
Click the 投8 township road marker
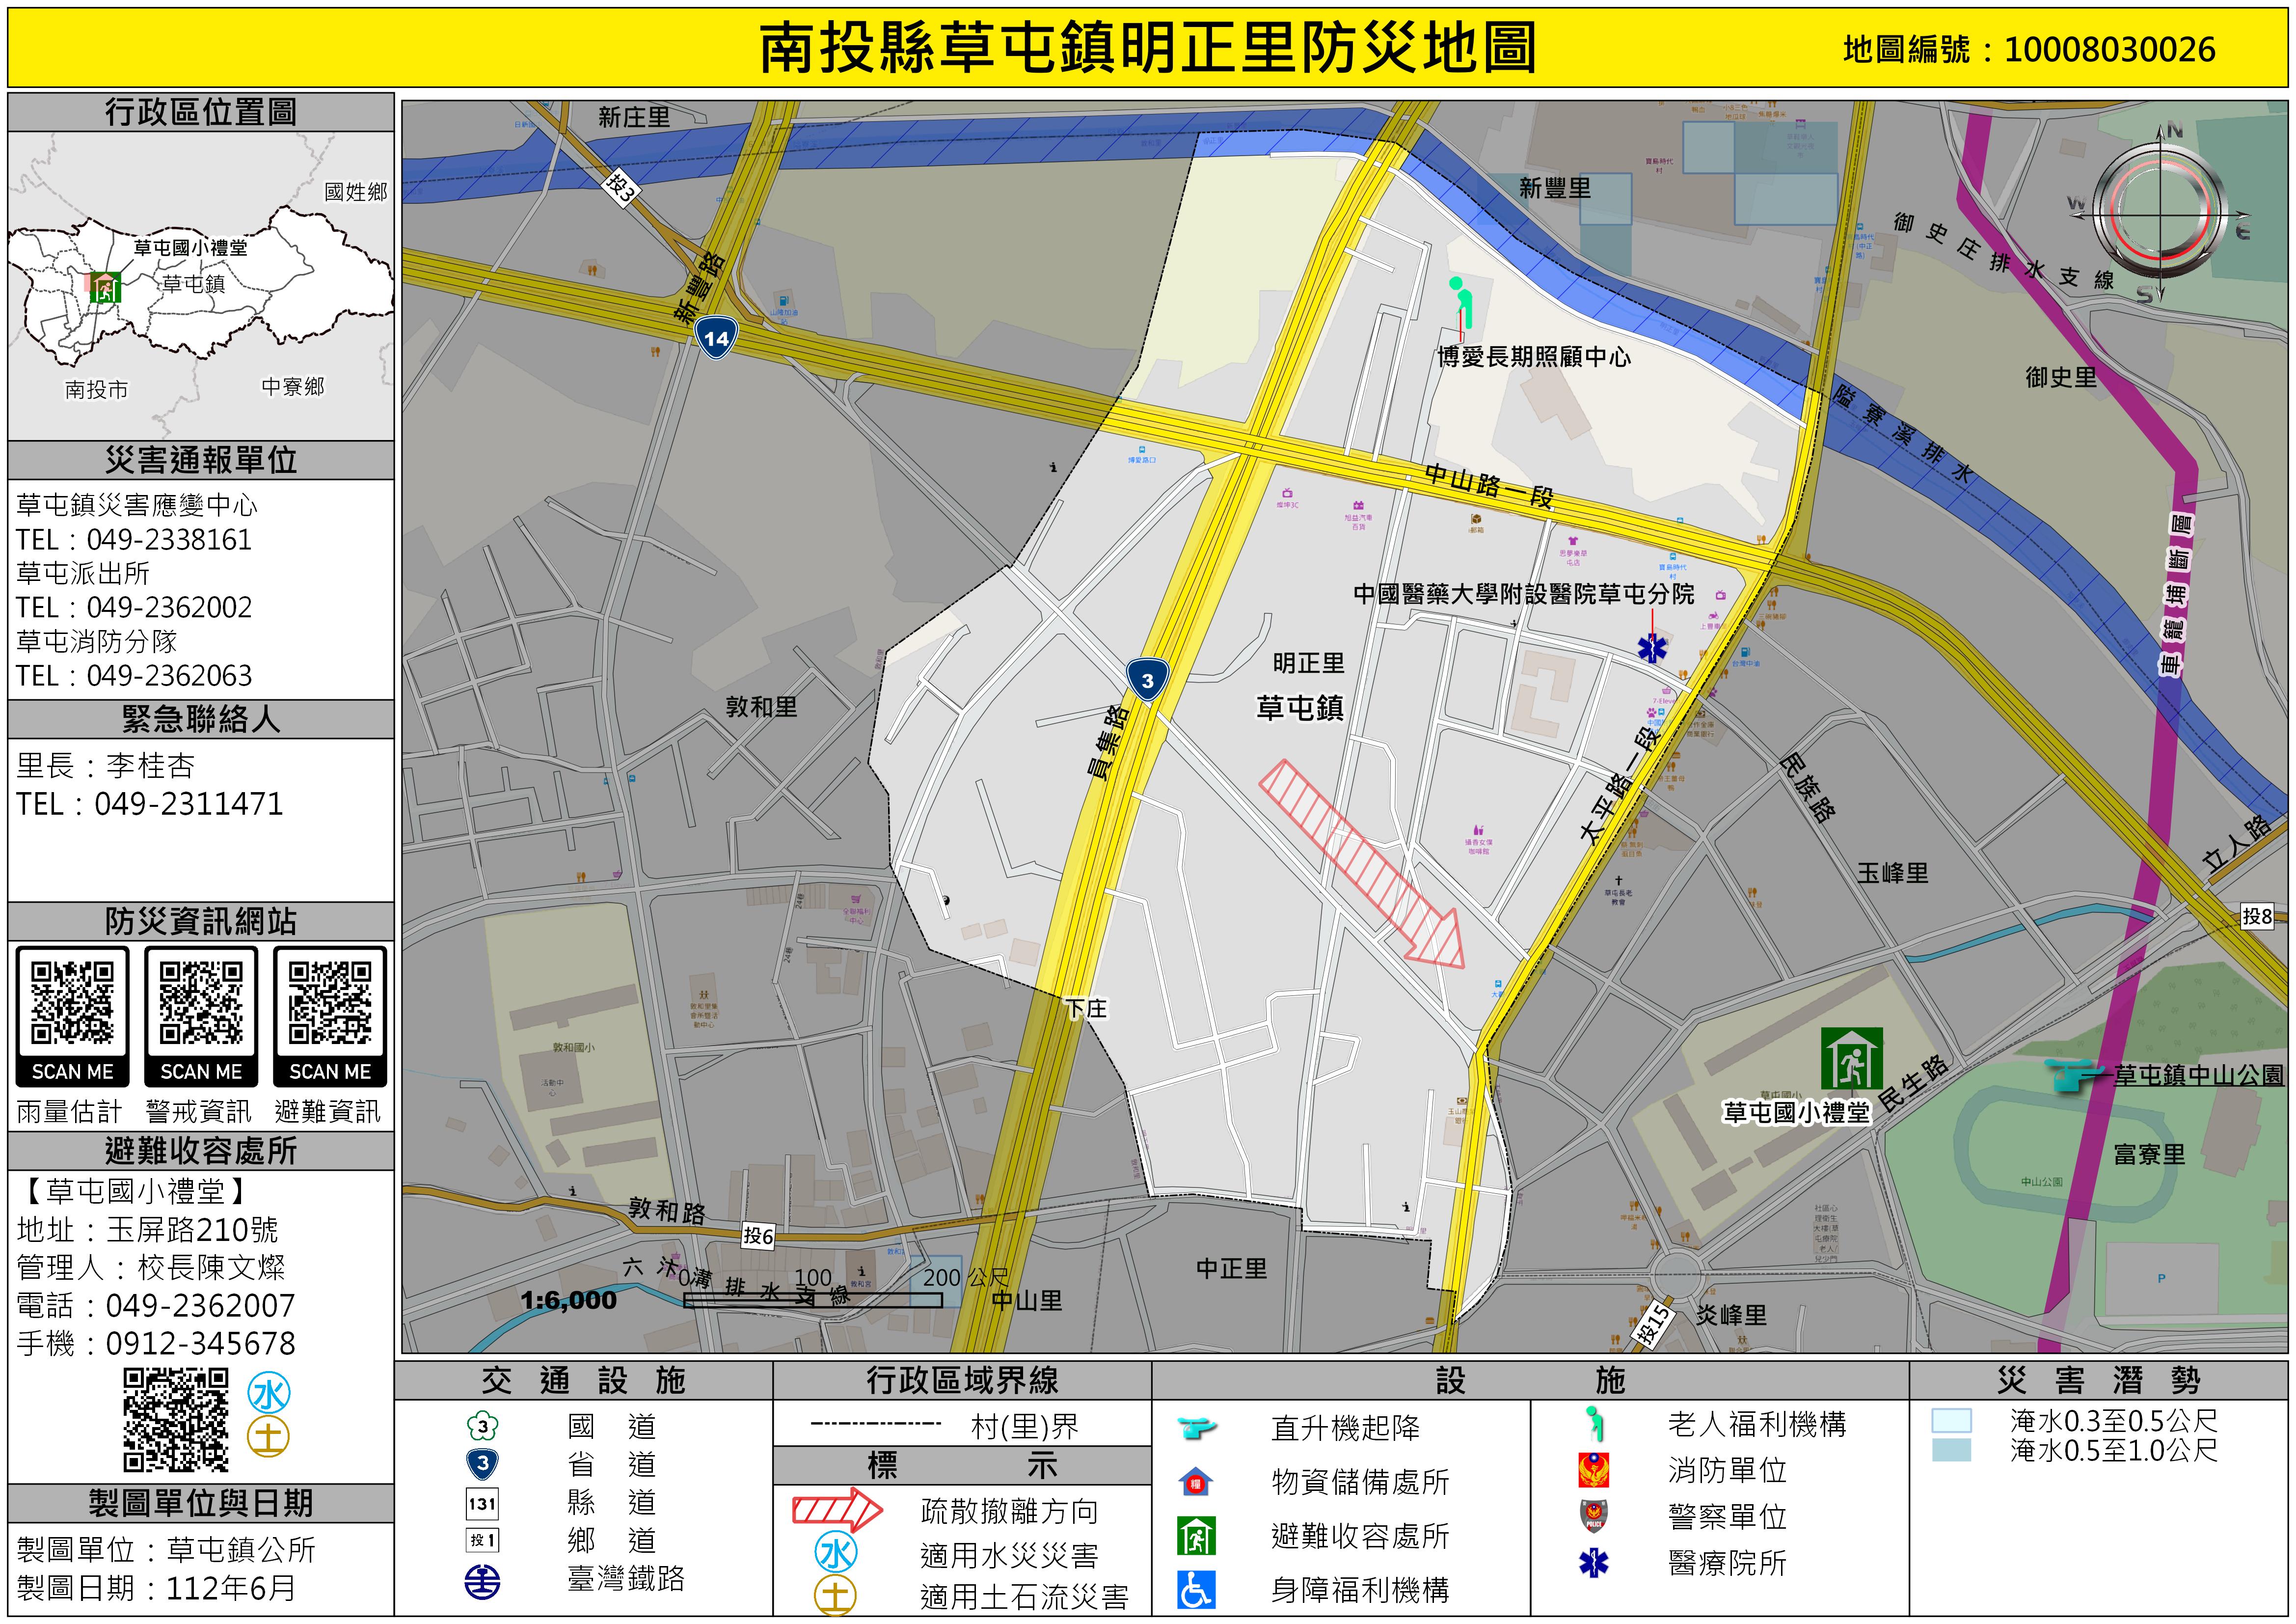pos(2256,915)
